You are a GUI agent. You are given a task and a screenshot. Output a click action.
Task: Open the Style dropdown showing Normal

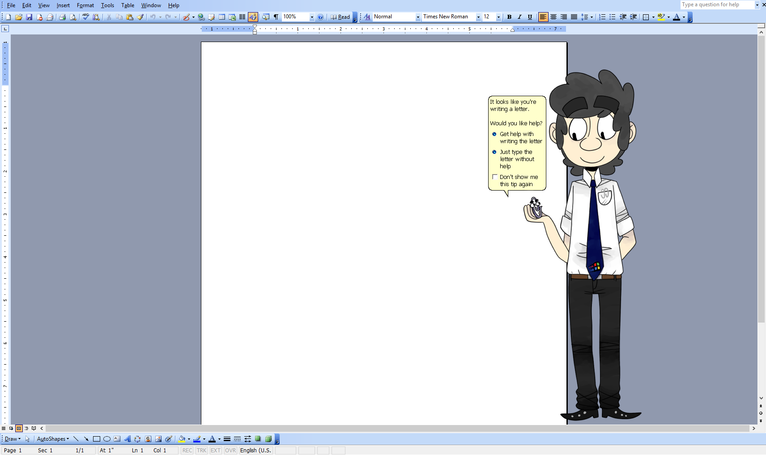[418, 17]
